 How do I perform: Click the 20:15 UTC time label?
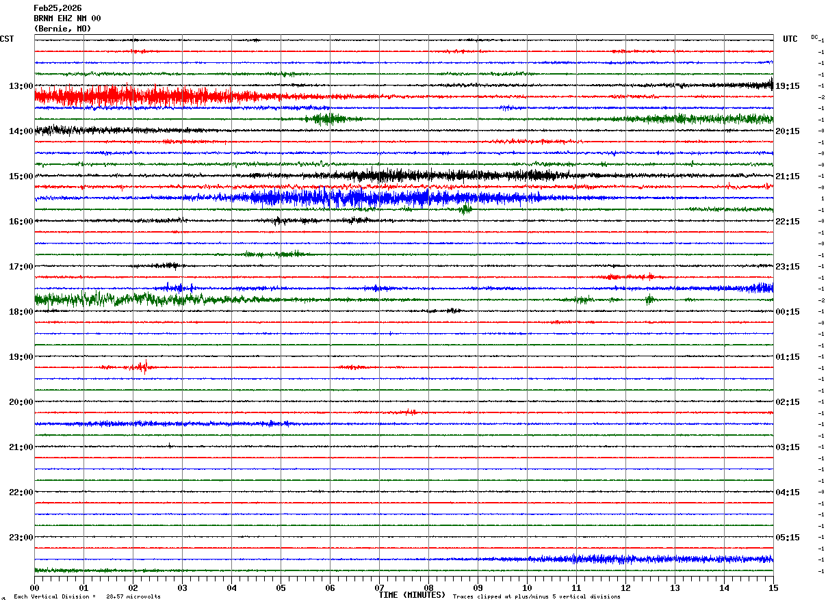(787, 131)
